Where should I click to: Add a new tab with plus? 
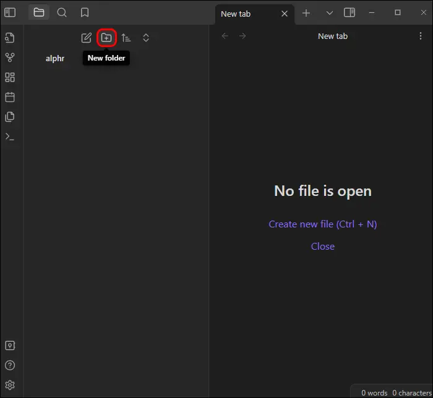[x=306, y=13]
